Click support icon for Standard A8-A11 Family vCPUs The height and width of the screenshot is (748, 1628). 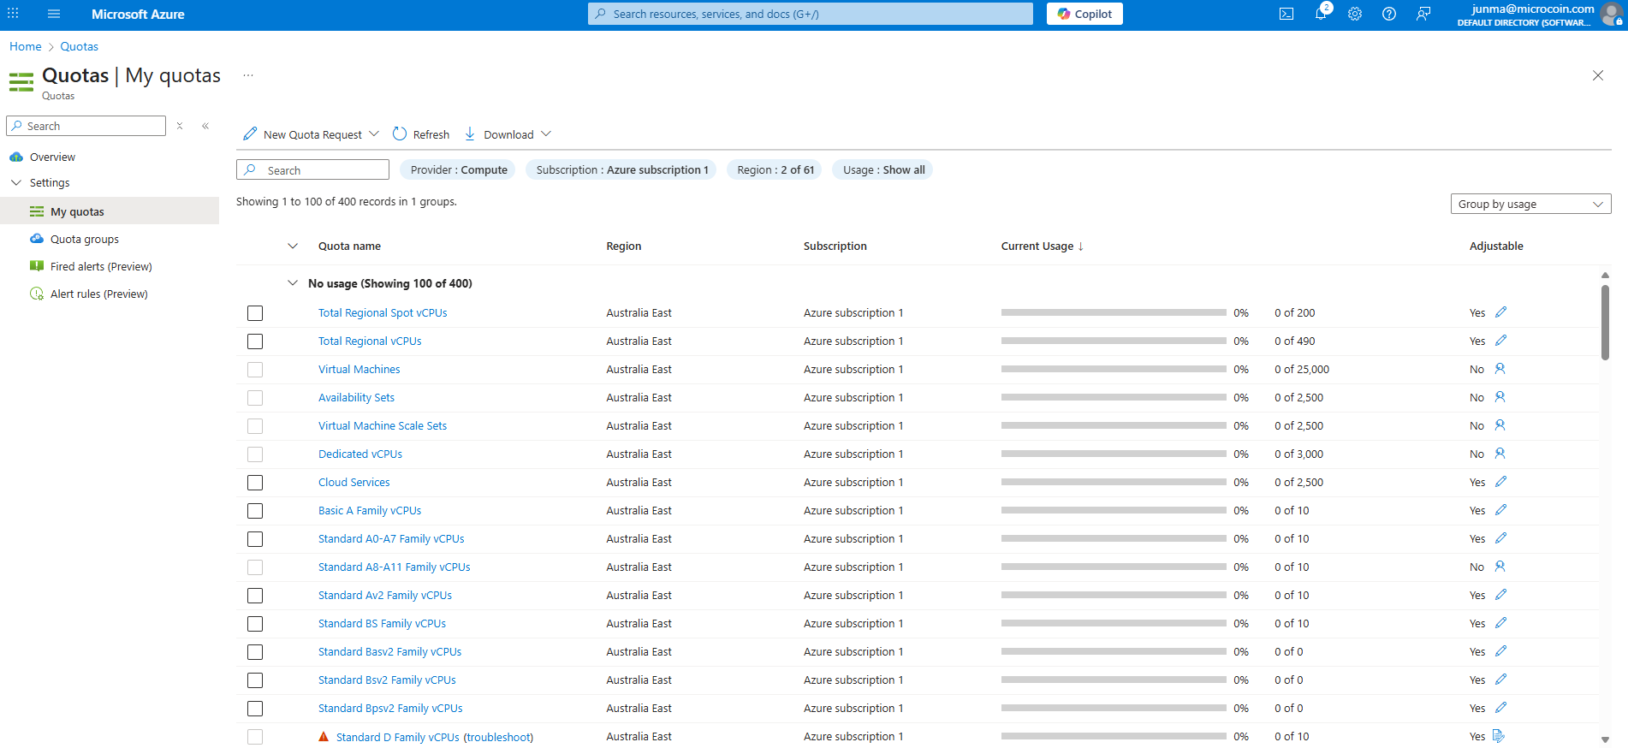1500,567
